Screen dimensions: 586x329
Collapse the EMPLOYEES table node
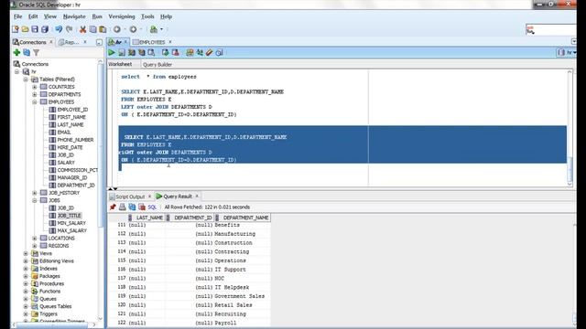coord(35,101)
